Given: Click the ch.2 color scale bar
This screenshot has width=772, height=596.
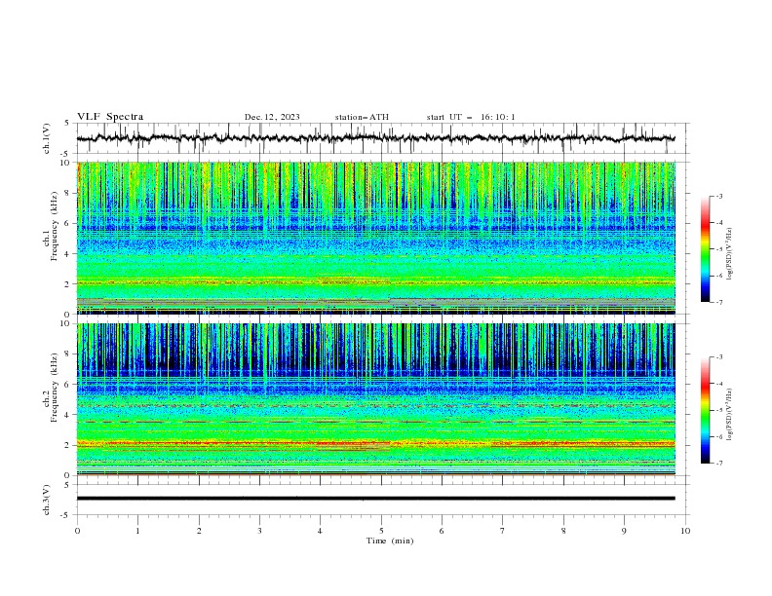Looking at the screenshot, I should coord(706,410).
